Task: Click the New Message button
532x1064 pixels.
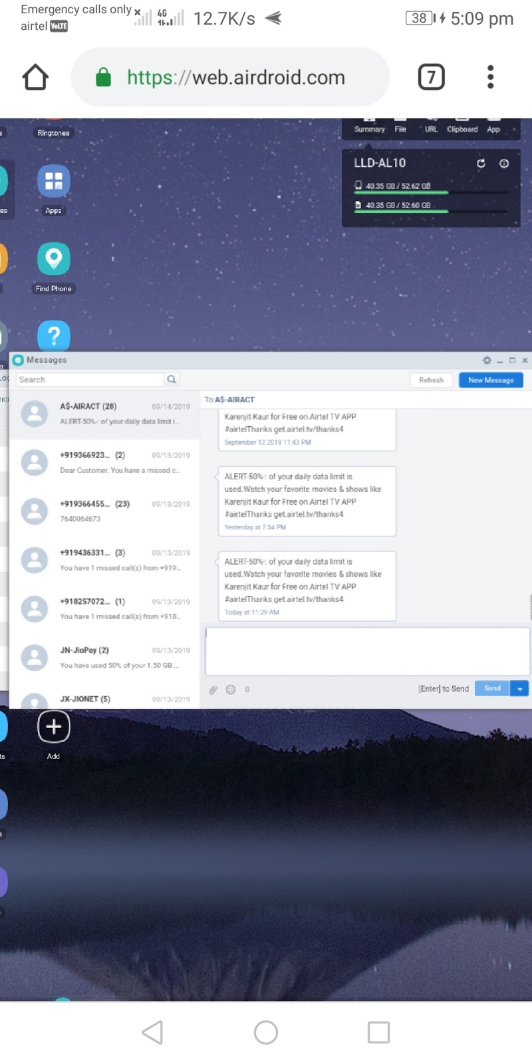Action: click(491, 380)
